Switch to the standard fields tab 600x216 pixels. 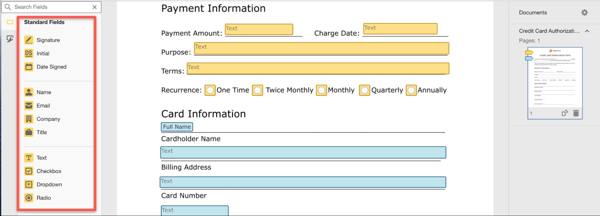coord(10,22)
